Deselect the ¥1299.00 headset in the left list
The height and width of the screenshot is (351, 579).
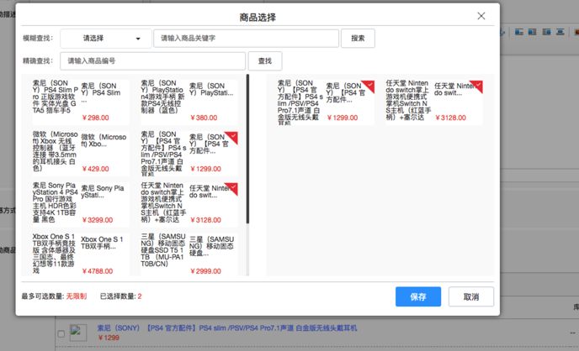(189, 153)
